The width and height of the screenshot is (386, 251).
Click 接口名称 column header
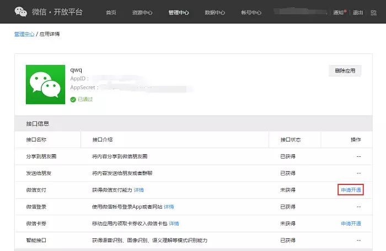[36, 140]
